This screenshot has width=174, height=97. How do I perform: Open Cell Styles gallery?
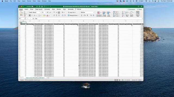(109, 14)
